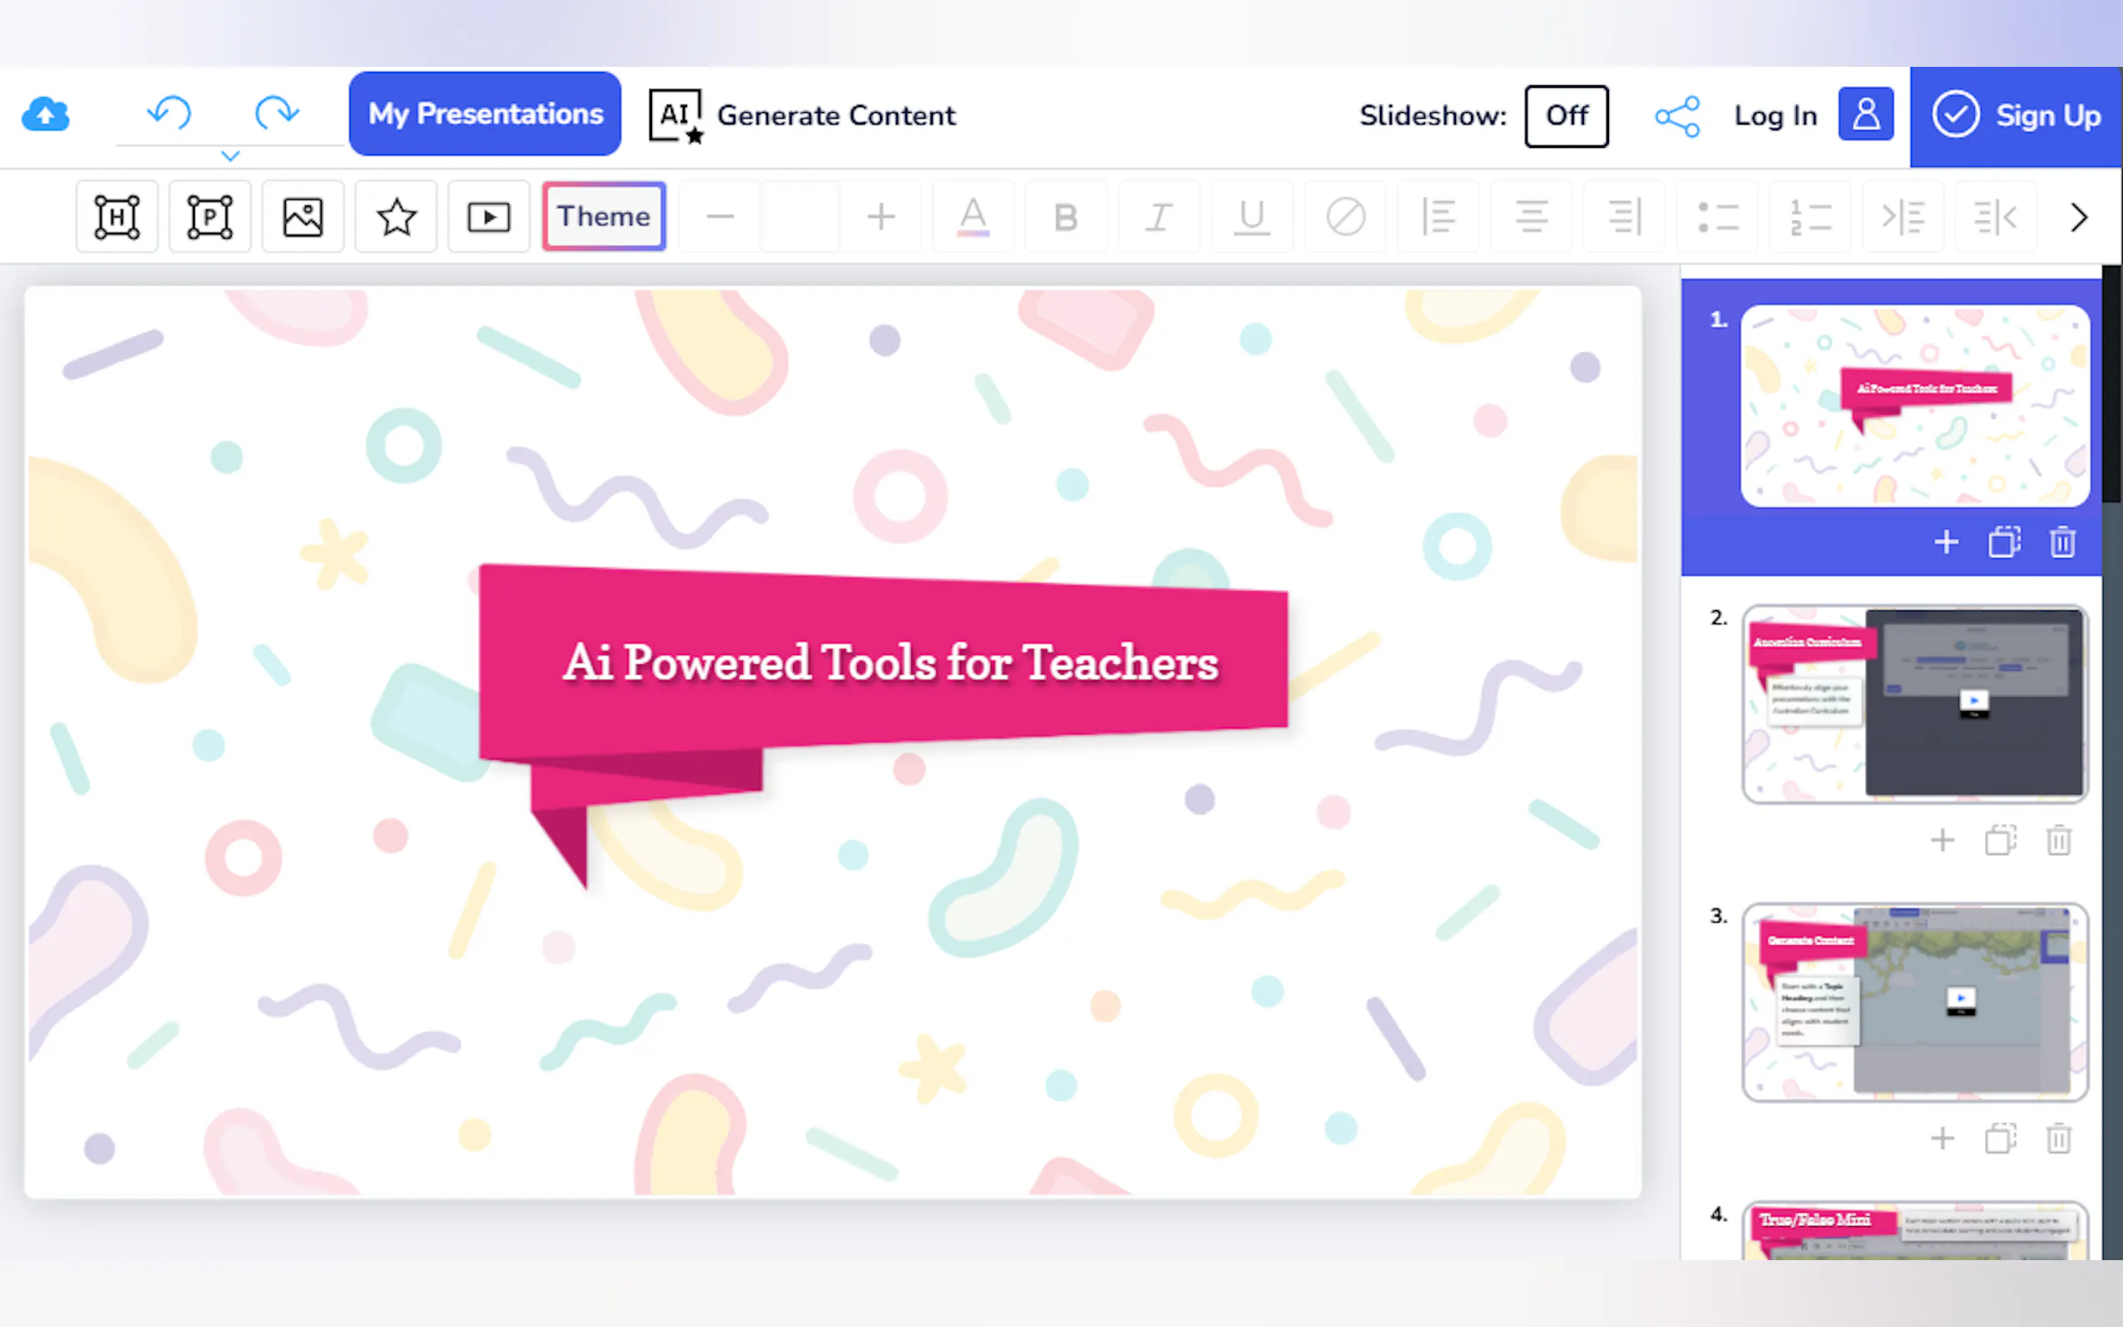Click the Log In link
2123x1327 pixels.
click(1774, 116)
